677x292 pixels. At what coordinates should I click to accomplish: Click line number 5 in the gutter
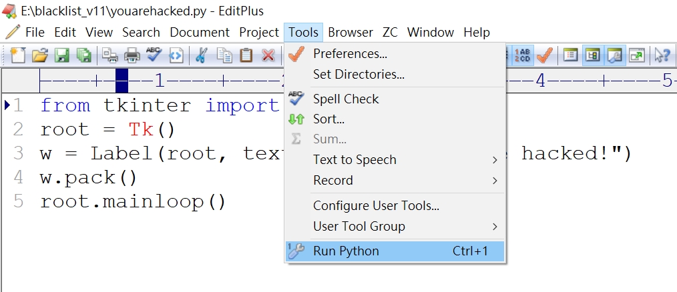click(18, 201)
